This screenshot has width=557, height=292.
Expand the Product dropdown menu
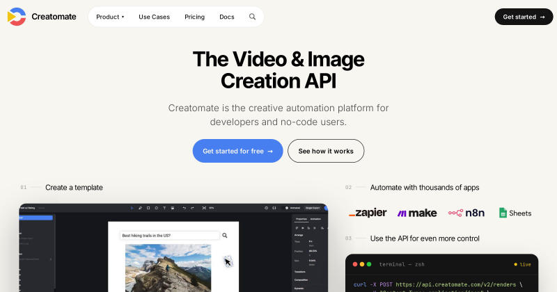[x=110, y=17]
